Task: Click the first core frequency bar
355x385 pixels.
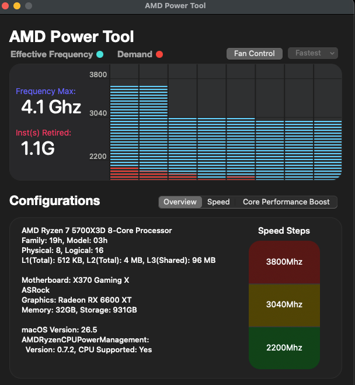Action: click(x=124, y=133)
